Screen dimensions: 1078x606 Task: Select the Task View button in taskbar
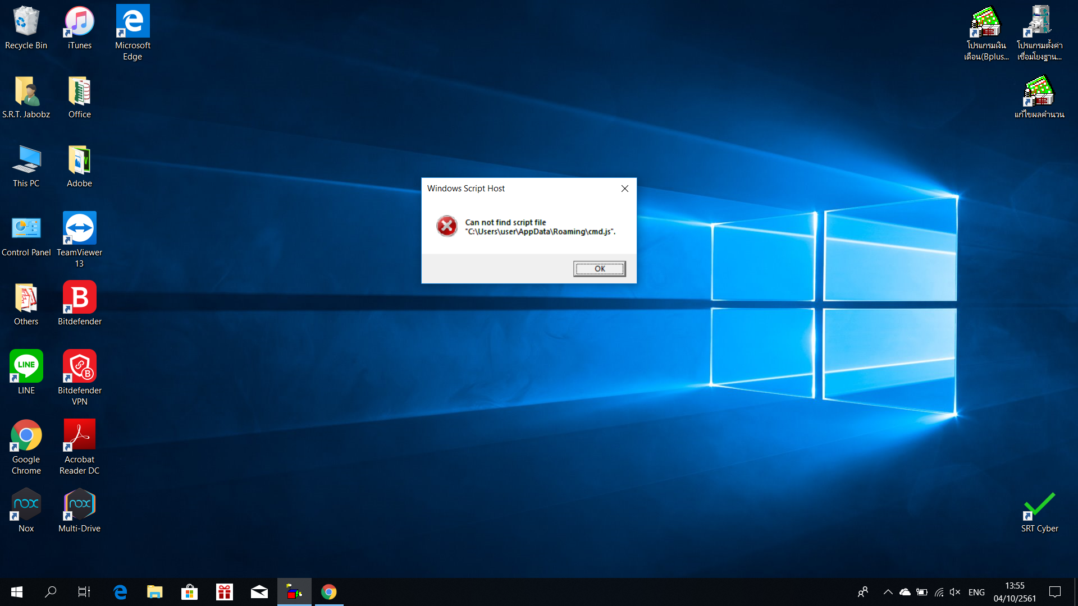(x=85, y=592)
